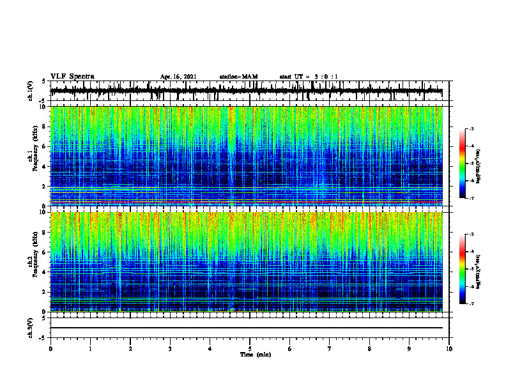Click the "VLF Spectra" plot title
The width and height of the screenshot is (506, 391).
[72, 77]
